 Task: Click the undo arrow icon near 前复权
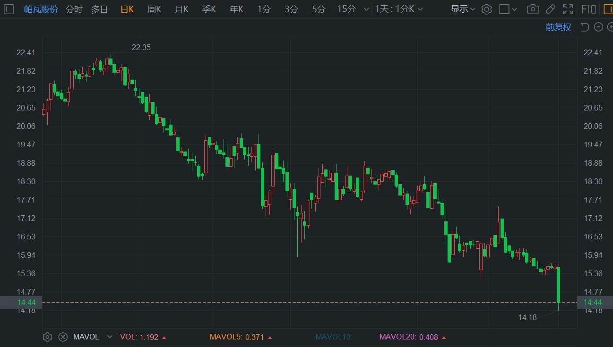(x=585, y=27)
